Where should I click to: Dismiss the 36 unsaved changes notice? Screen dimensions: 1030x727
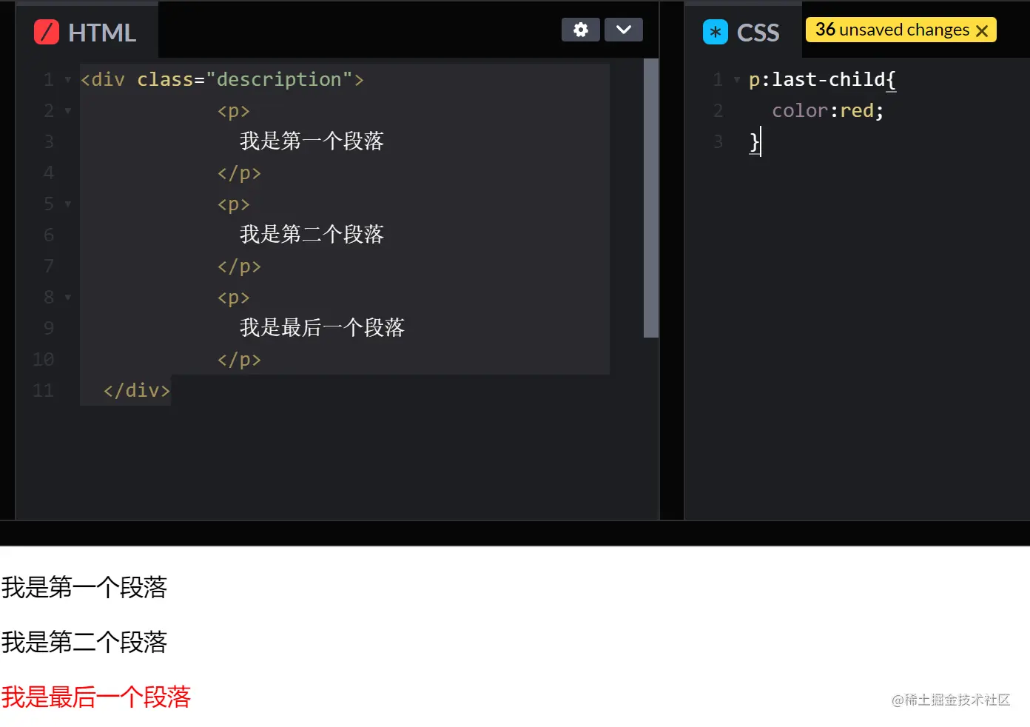tap(982, 30)
